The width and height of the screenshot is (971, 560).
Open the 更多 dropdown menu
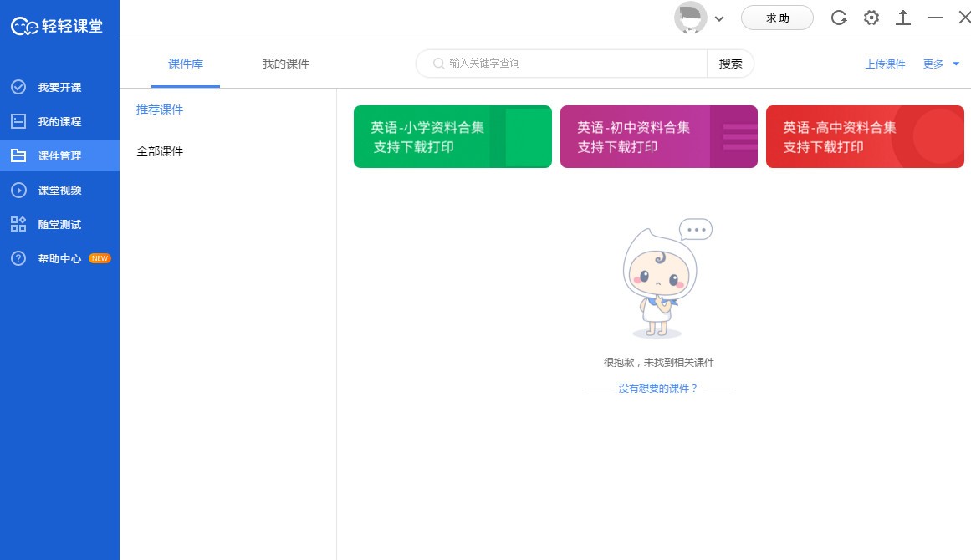click(x=936, y=64)
